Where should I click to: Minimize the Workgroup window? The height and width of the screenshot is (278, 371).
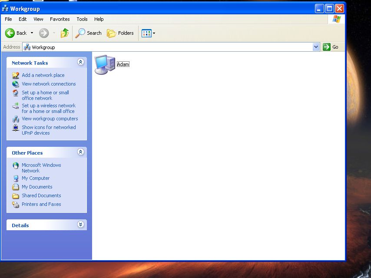point(319,9)
